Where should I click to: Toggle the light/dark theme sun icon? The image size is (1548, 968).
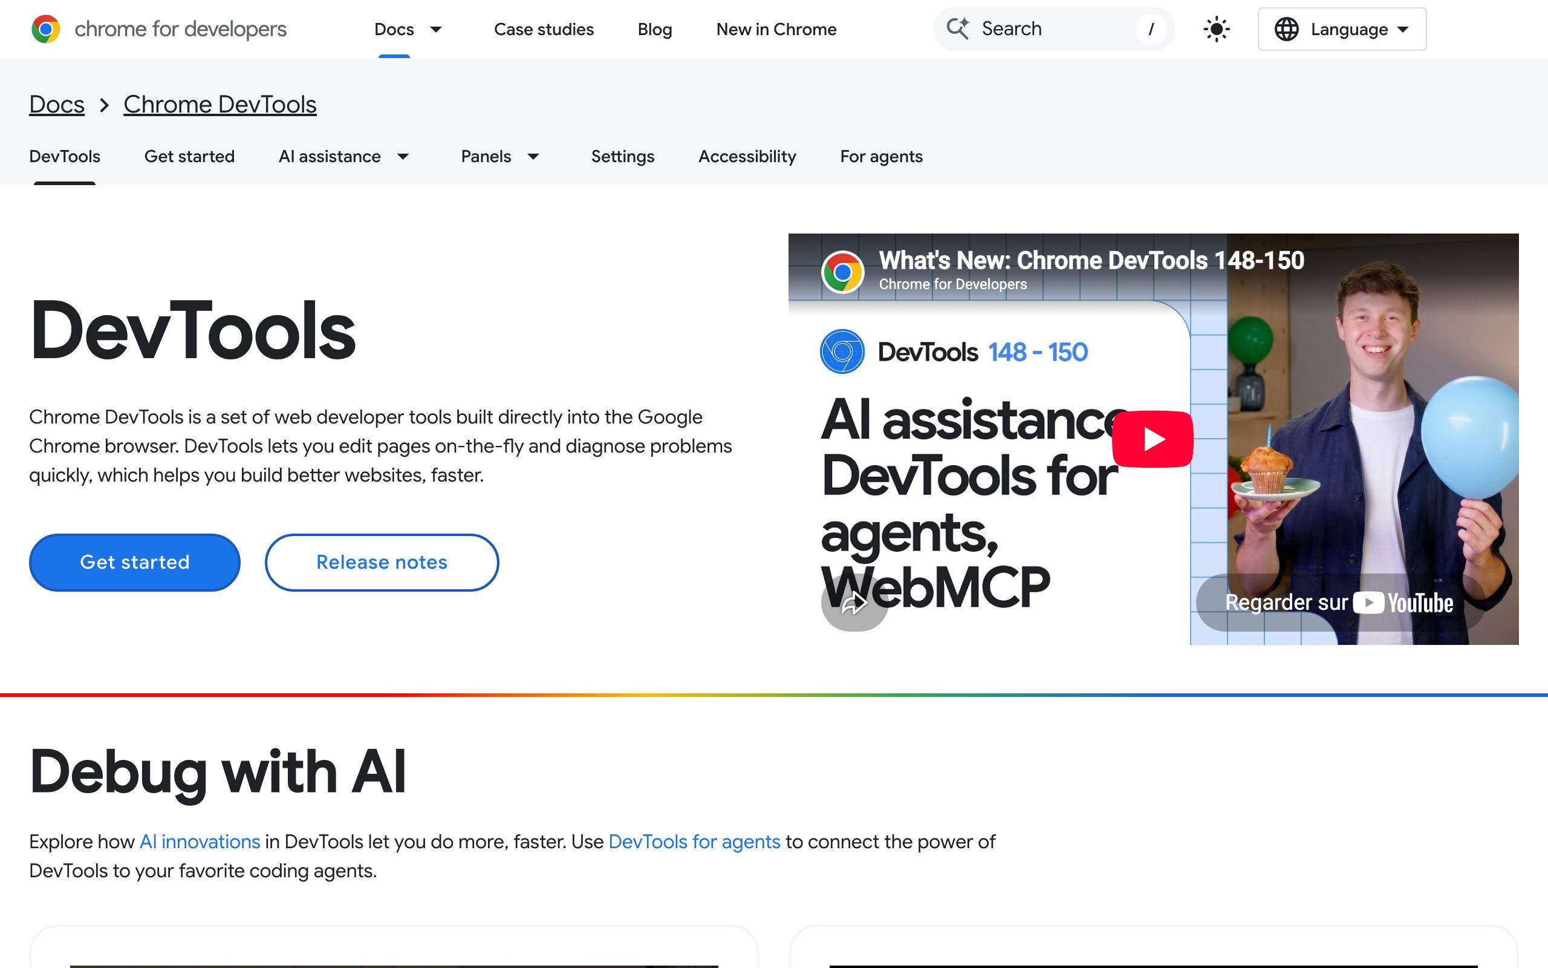(x=1216, y=29)
